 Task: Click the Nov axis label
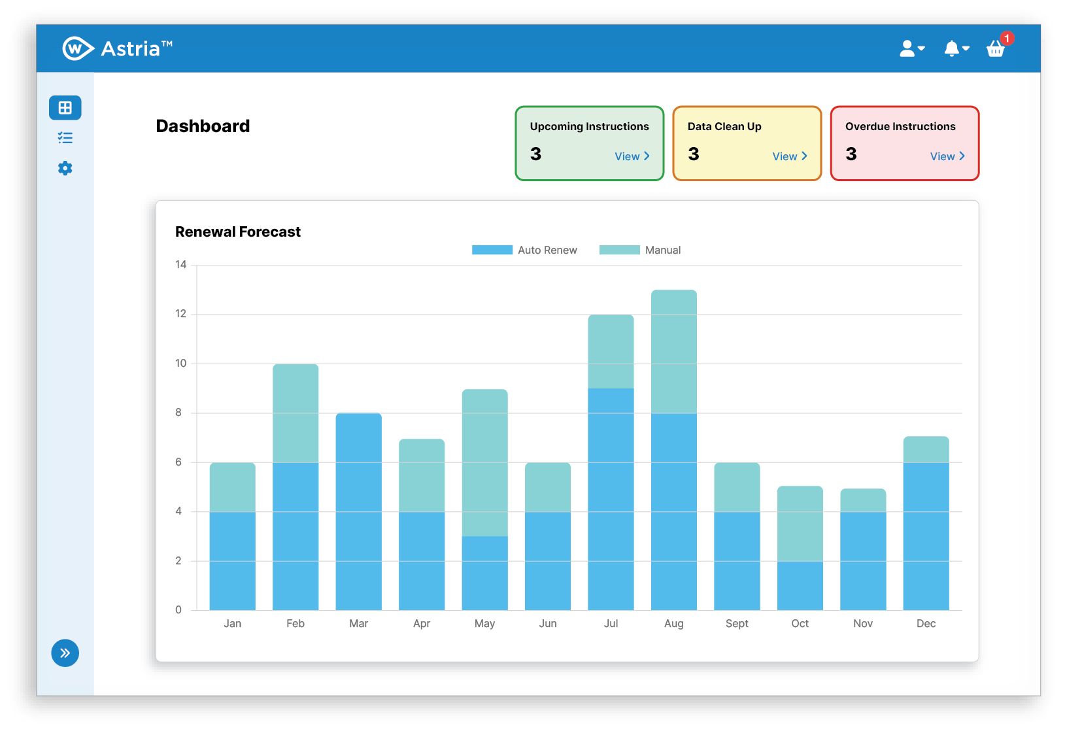coord(863,624)
